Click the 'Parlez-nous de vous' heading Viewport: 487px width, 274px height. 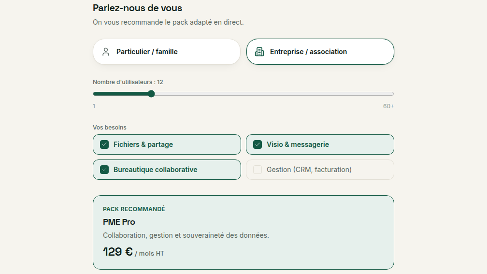(137, 8)
